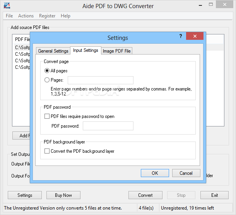Close the Aide PDF to DWG Converter window

pyautogui.click(x=224, y=5)
